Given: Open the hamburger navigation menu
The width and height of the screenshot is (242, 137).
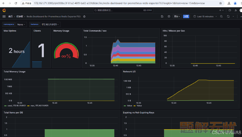Looking at the screenshot, I should click(x=4, y=16).
